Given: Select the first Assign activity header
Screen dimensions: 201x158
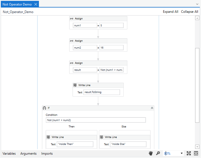Looking at the screenshot, I should pos(98,19).
